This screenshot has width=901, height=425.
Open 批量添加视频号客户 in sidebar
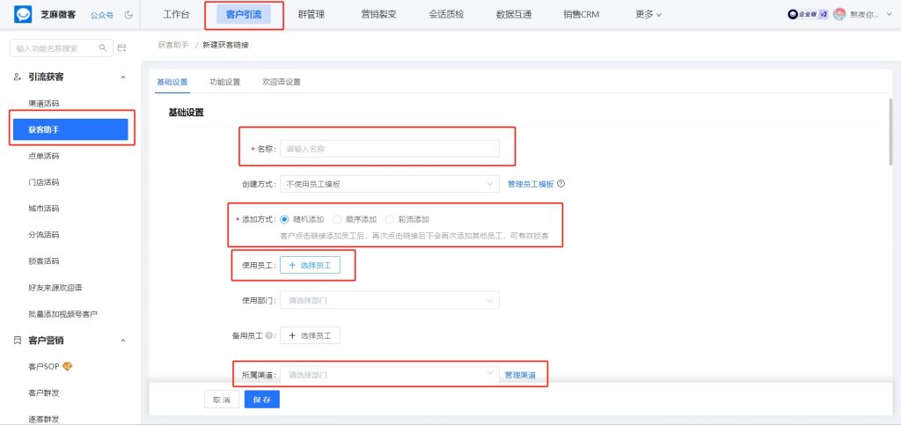coord(62,314)
